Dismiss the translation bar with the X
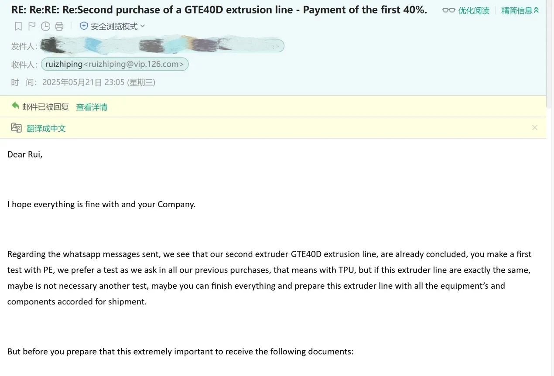This screenshot has width=554, height=376. pyautogui.click(x=535, y=128)
